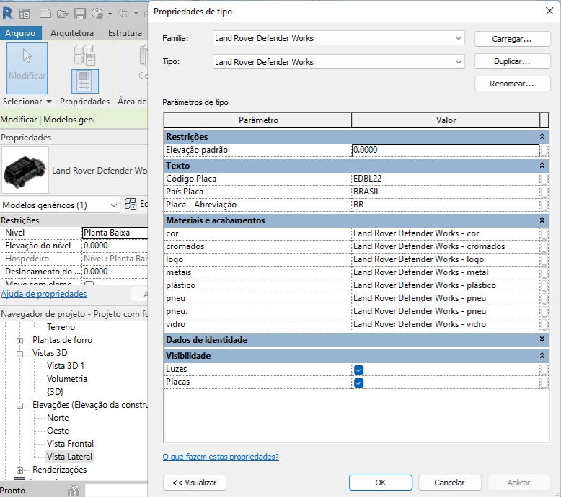
Task: Click the worksets icon in the status bar
Action: [74, 491]
